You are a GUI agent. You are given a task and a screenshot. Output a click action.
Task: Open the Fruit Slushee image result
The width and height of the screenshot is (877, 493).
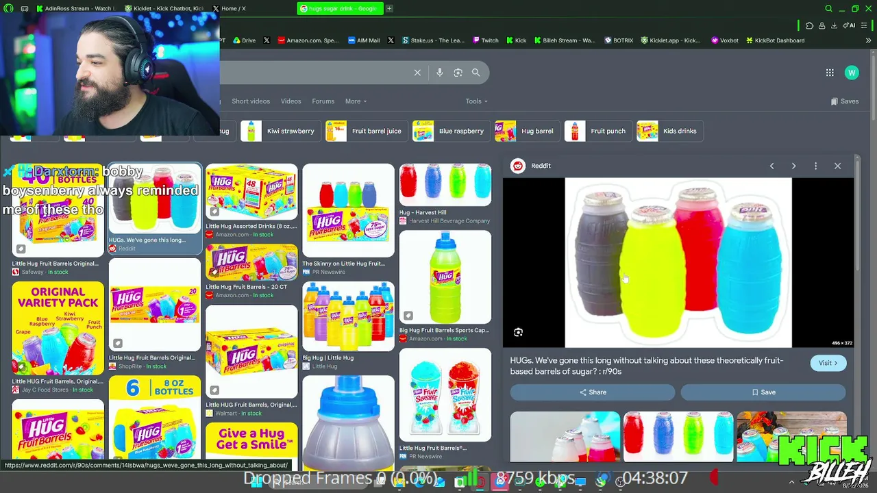[x=445, y=395]
